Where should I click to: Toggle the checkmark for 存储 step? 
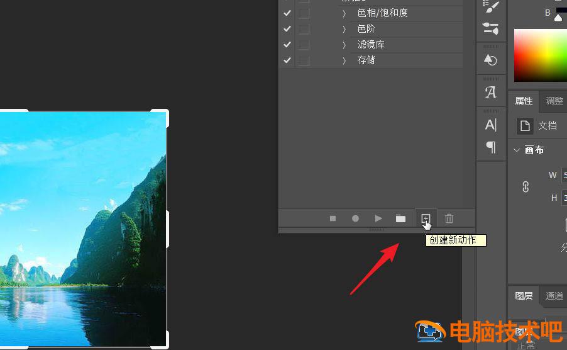287,60
